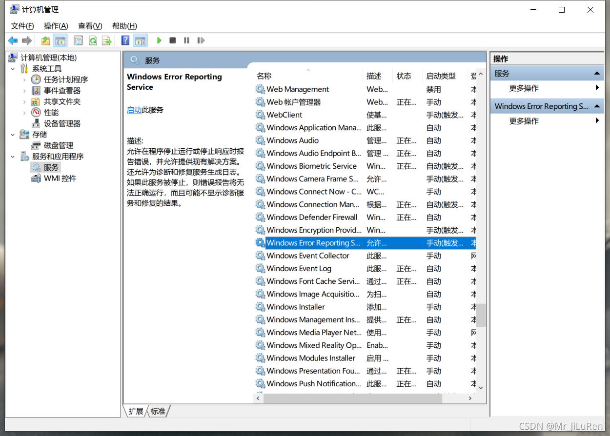610x436 pixels.
Task: Click the Refresh toolbar icon
Action: (92, 40)
